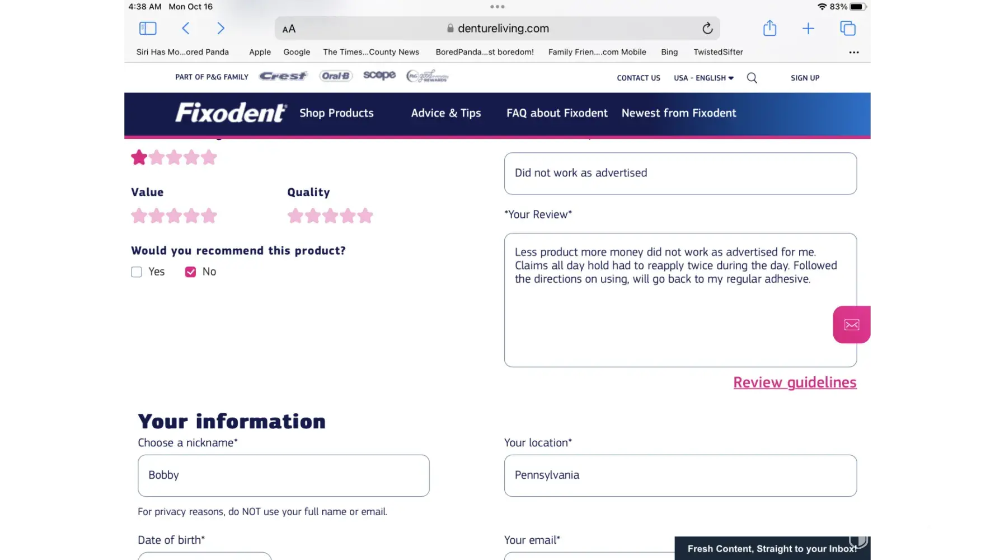
Task: Open the Advice & Tips menu
Action: click(x=446, y=113)
